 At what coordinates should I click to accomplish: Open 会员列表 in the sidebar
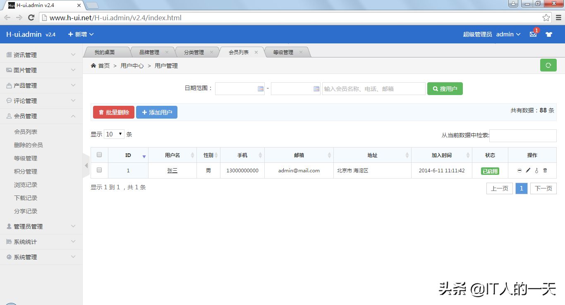click(x=26, y=132)
